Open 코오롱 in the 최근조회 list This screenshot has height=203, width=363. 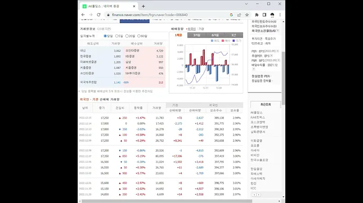point(255,146)
